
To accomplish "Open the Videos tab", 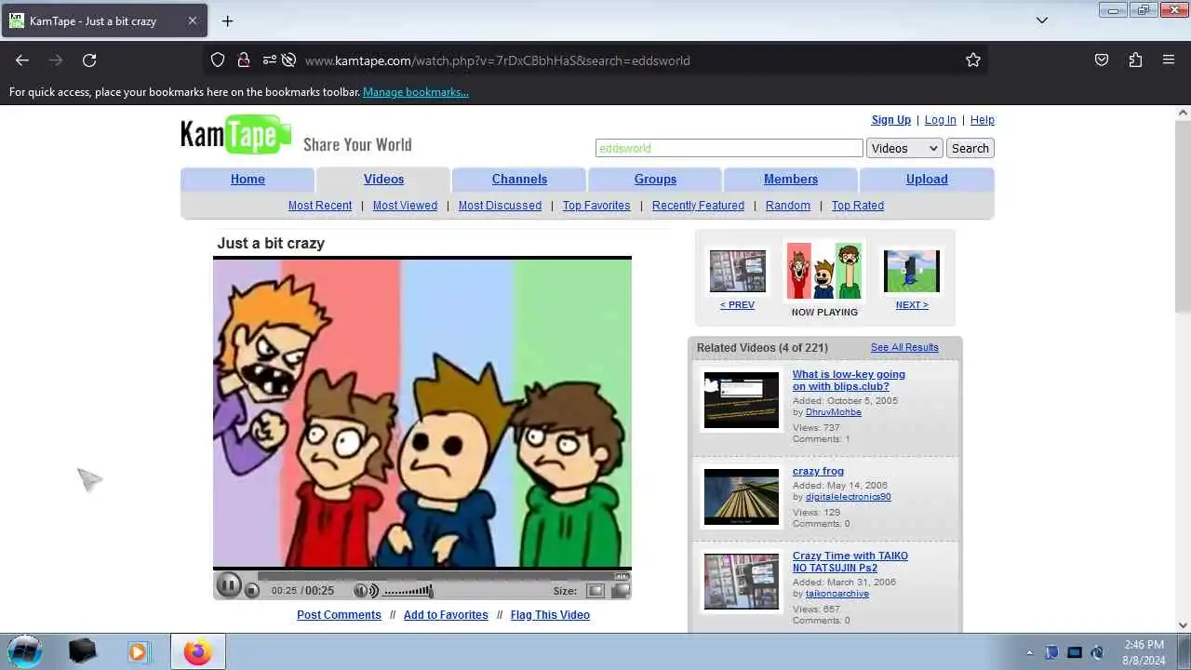I will point(383,179).
